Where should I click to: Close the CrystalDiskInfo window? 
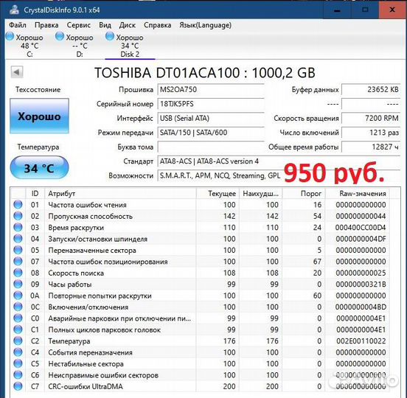coord(392,10)
